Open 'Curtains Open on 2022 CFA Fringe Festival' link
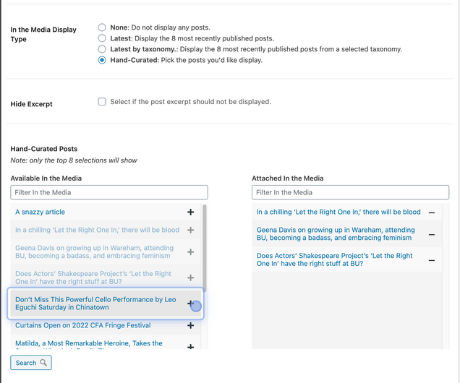This screenshot has width=460, height=383. click(x=83, y=325)
